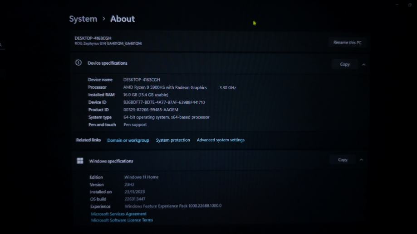Select the 3.30 GHz processor speed text
Viewport: 417px width, 234px height.
click(x=228, y=87)
